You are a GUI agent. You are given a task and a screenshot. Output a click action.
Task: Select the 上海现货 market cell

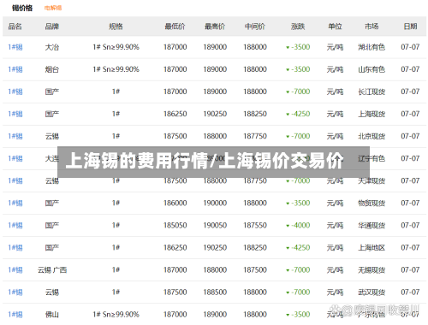(x=372, y=114)
